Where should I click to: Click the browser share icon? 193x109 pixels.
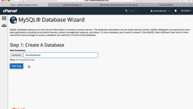[182, 1]
